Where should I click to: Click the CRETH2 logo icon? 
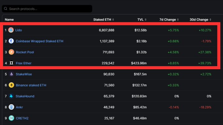[x=11, y=118]
